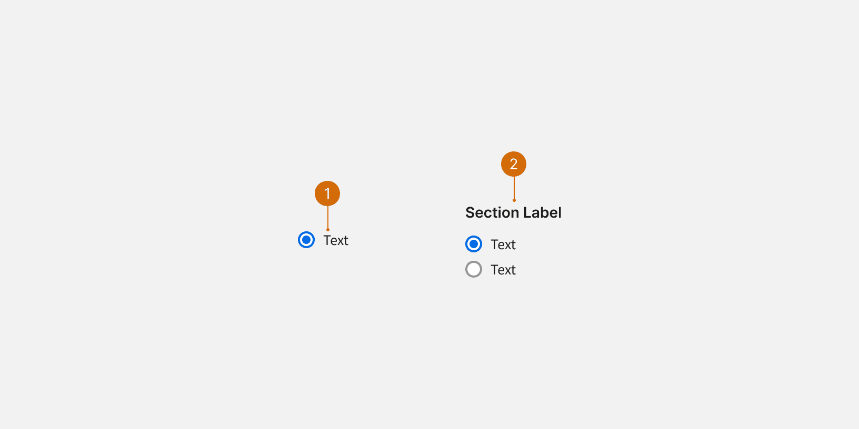
Task: Click the numbered marker above Section Label
Action: point(514,164)
